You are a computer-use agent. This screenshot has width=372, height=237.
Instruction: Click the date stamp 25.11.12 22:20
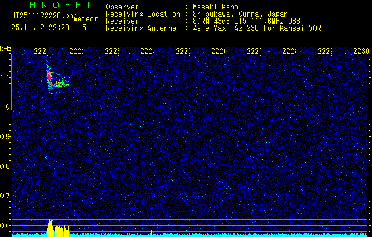click(x=40, y=28)
